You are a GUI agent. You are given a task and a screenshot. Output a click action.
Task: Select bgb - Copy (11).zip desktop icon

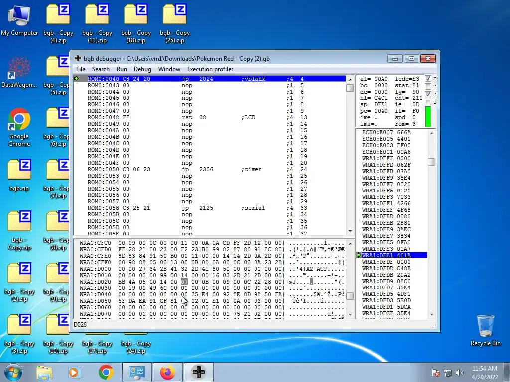pos(97,24)
